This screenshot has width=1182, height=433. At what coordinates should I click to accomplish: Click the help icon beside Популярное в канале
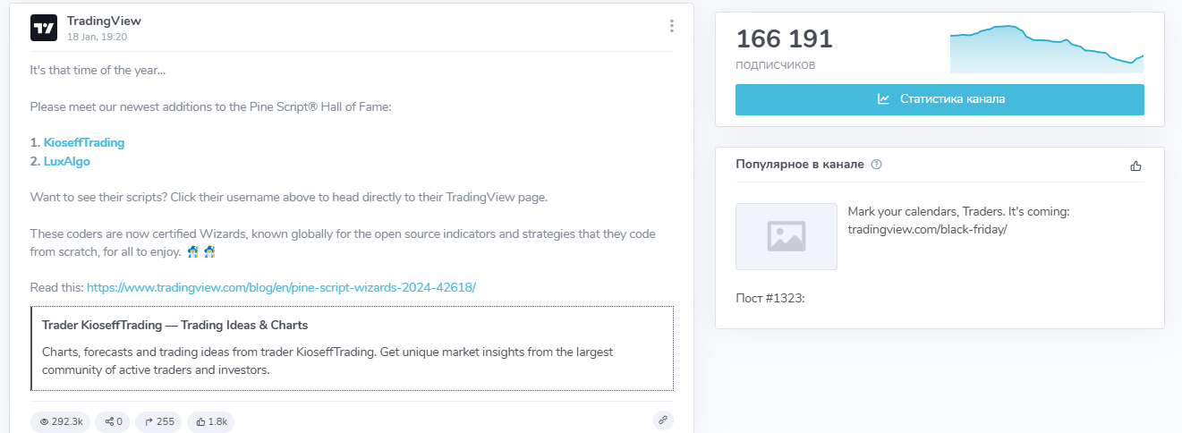[876, 165]
